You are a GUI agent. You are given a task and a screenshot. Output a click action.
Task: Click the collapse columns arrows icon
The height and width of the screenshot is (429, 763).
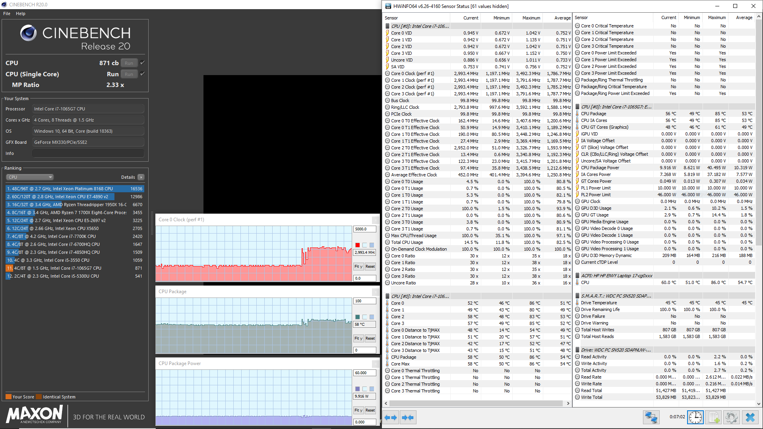point(408,417)
